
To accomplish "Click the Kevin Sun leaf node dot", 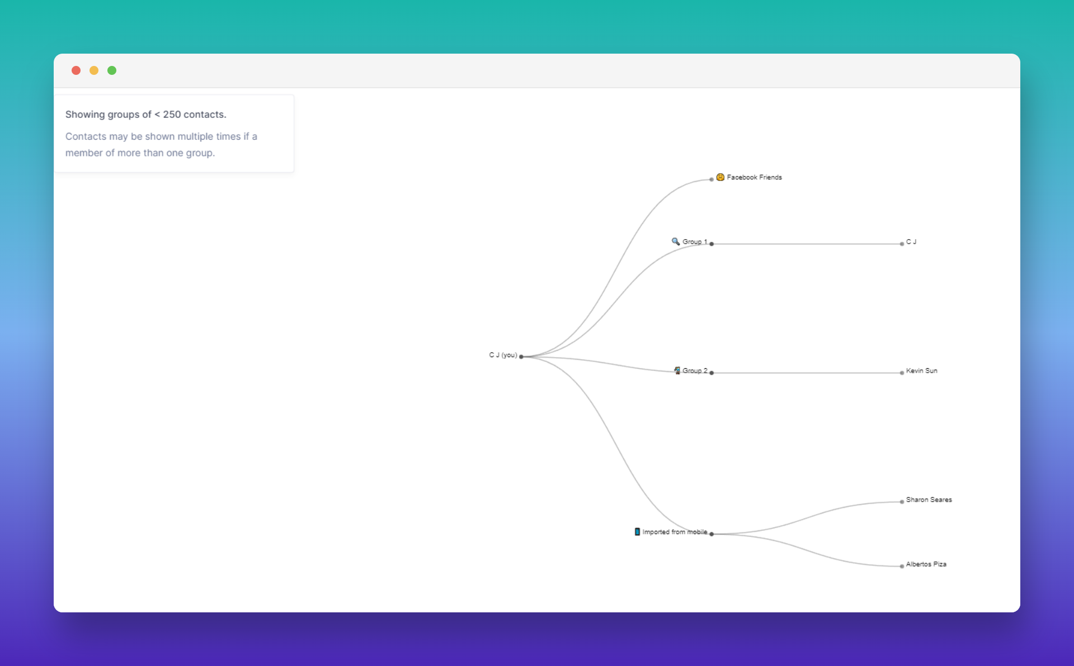I will click(902, 373).
